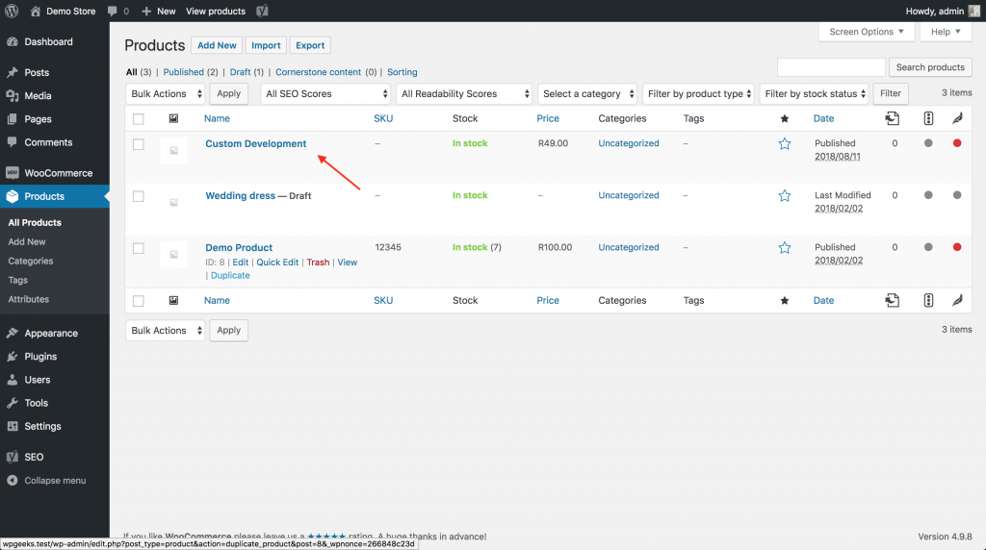Apply the top bulk action
Viewport: 986px width, 550px height.
(x=228, y=93)
